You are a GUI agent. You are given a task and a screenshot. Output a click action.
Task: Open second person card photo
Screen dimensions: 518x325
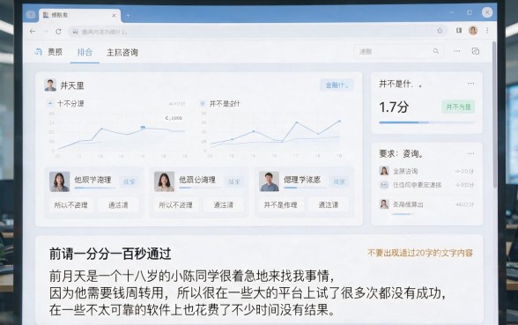[164, 181]
